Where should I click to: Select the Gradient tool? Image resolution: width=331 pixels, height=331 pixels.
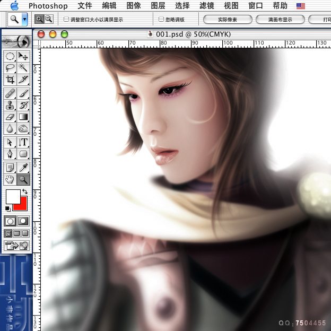[x=23, y=117]
